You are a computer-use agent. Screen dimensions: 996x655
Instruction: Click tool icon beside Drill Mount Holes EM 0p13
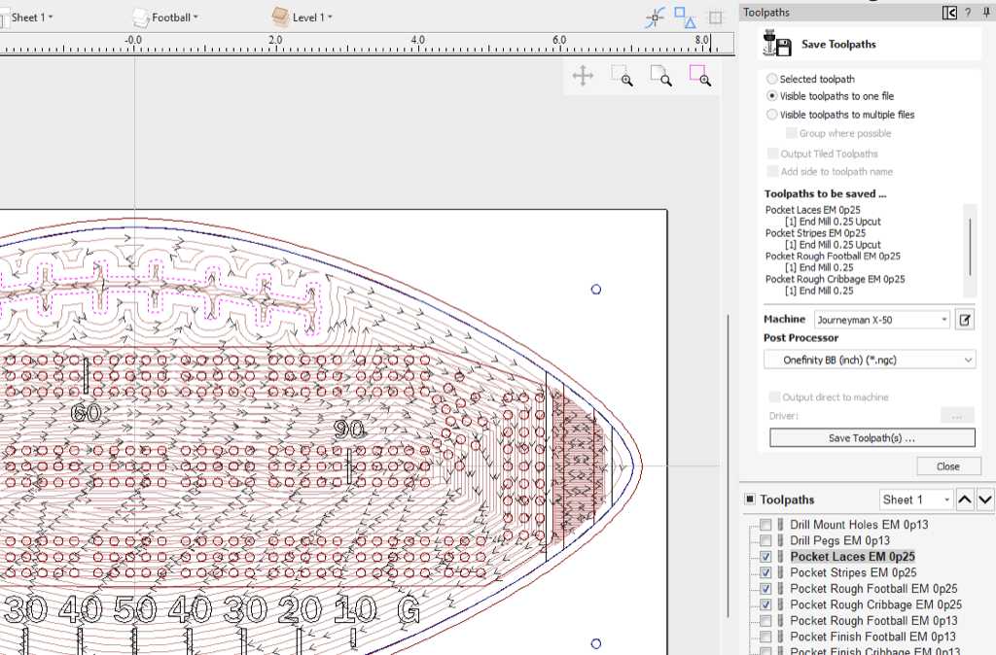pos(781,525)
